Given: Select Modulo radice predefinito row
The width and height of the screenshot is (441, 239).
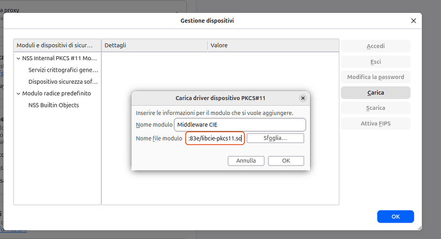Looking at the screenshot, I should (x=58, y=93).
